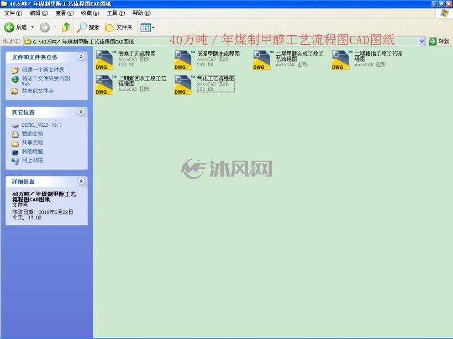Open the 收藏(A) menu
The height and width of the screenshot is (339, 453).
point(90,13)
